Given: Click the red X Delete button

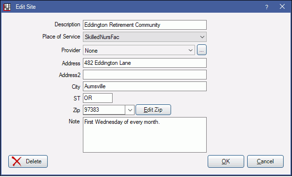Looking at the screenshot, I should [28, 161].
